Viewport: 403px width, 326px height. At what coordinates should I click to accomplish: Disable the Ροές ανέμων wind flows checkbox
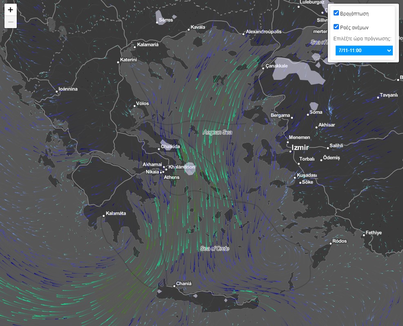coord(336,27)
